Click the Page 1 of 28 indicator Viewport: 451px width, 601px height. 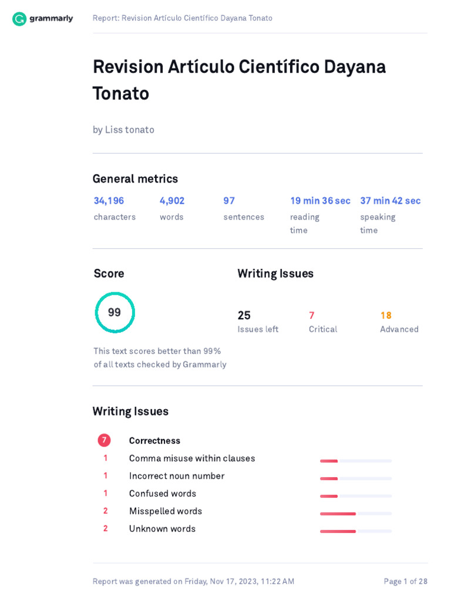(x=405, y=582)
